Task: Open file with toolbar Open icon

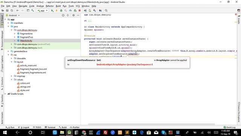Action: (x=3, y=11)
